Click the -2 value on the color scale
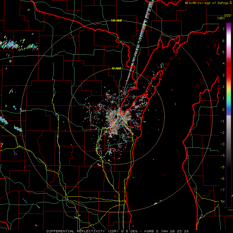The width and height of the screenshot is (233, 233). (222, 133)
